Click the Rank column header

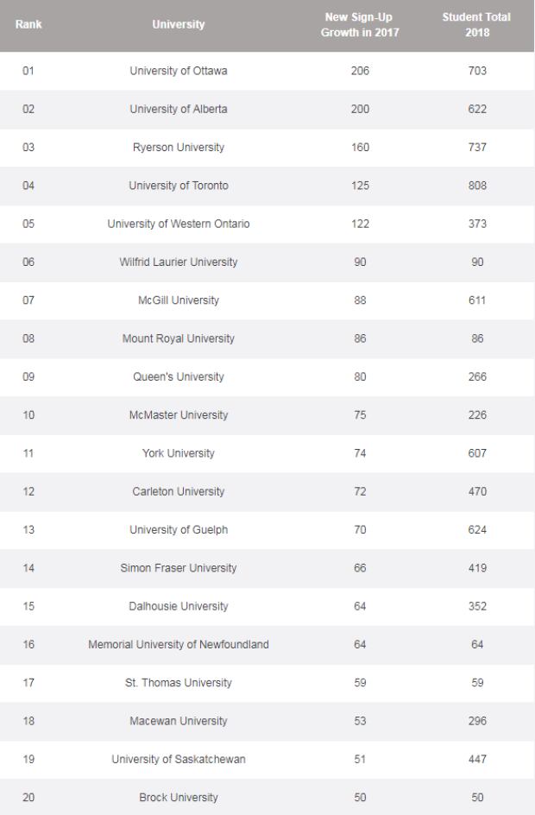(x=28, y=24)
